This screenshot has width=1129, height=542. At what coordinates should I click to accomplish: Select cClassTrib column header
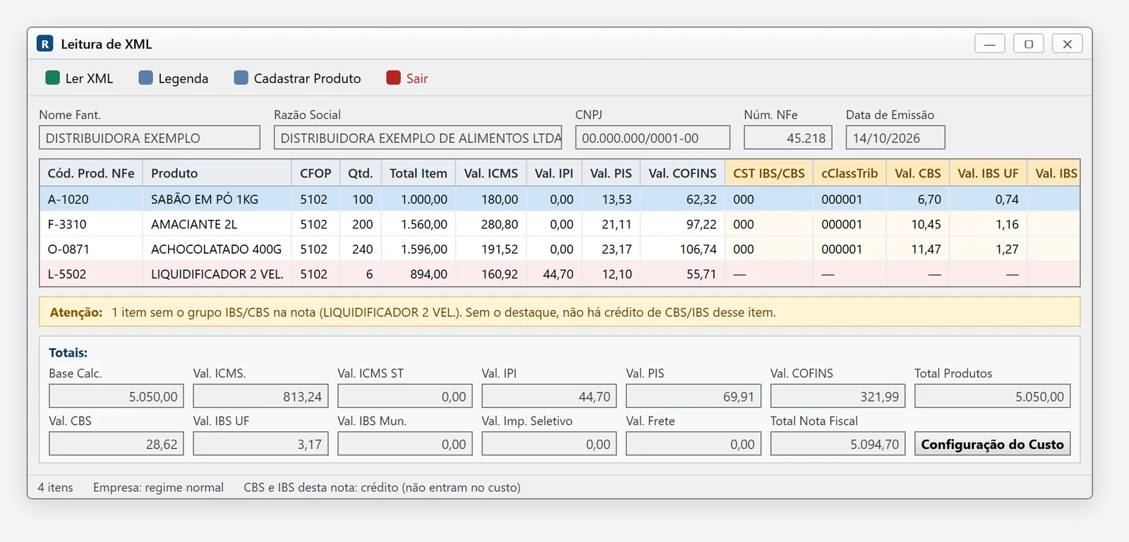(x=850, y=173)
